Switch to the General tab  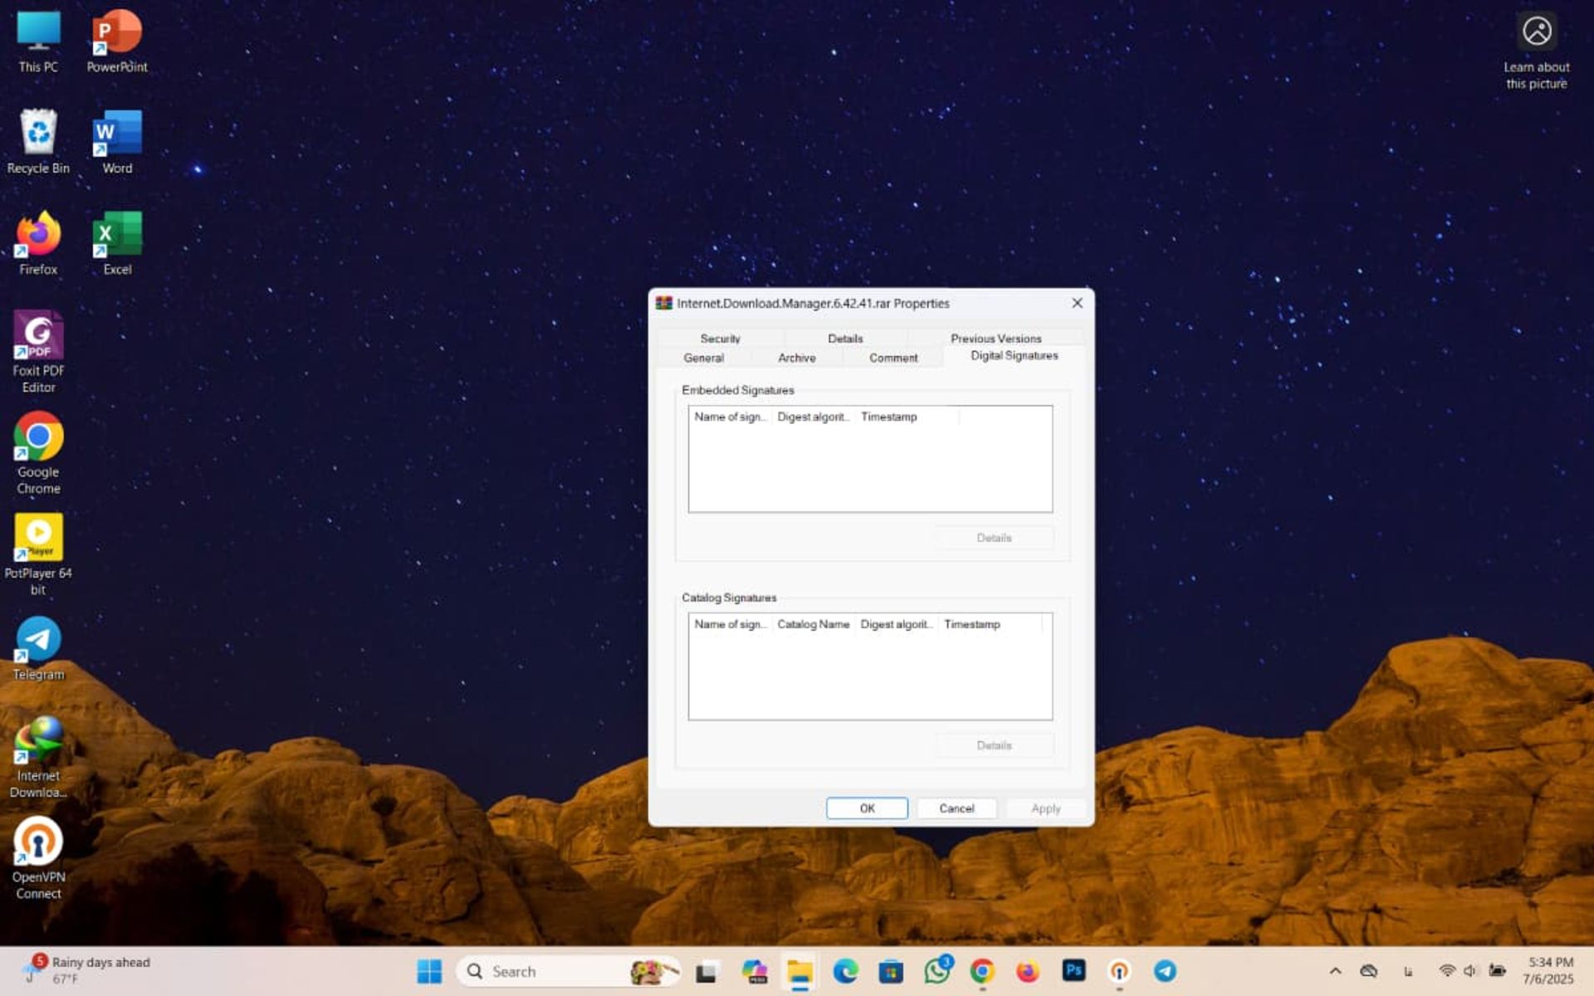(702, 358)
